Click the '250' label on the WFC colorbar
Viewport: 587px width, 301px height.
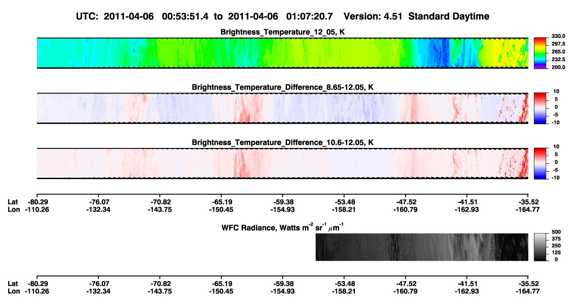click(556, 245)
